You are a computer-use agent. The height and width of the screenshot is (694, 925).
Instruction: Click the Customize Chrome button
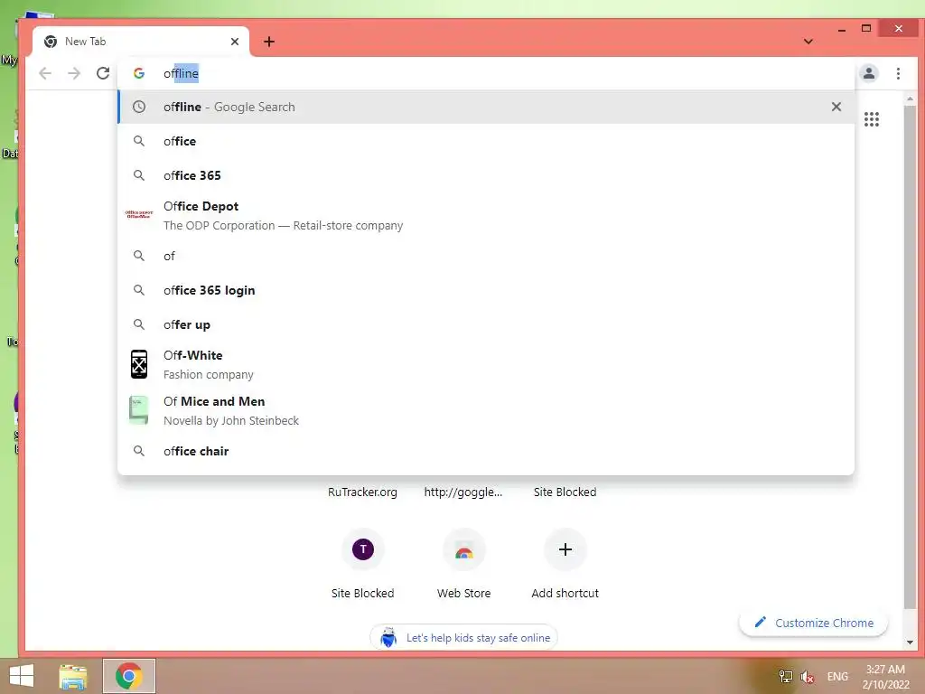pyautogui.click(x=814, y=623)
